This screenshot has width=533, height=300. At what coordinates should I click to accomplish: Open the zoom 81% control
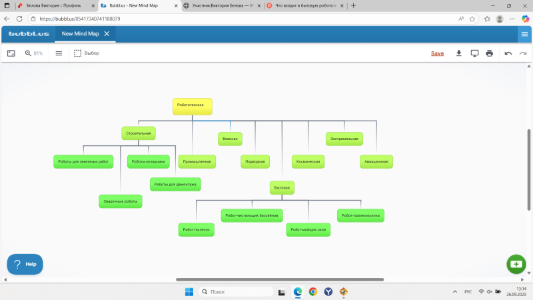pyautogui.click(x=33, y=53)
